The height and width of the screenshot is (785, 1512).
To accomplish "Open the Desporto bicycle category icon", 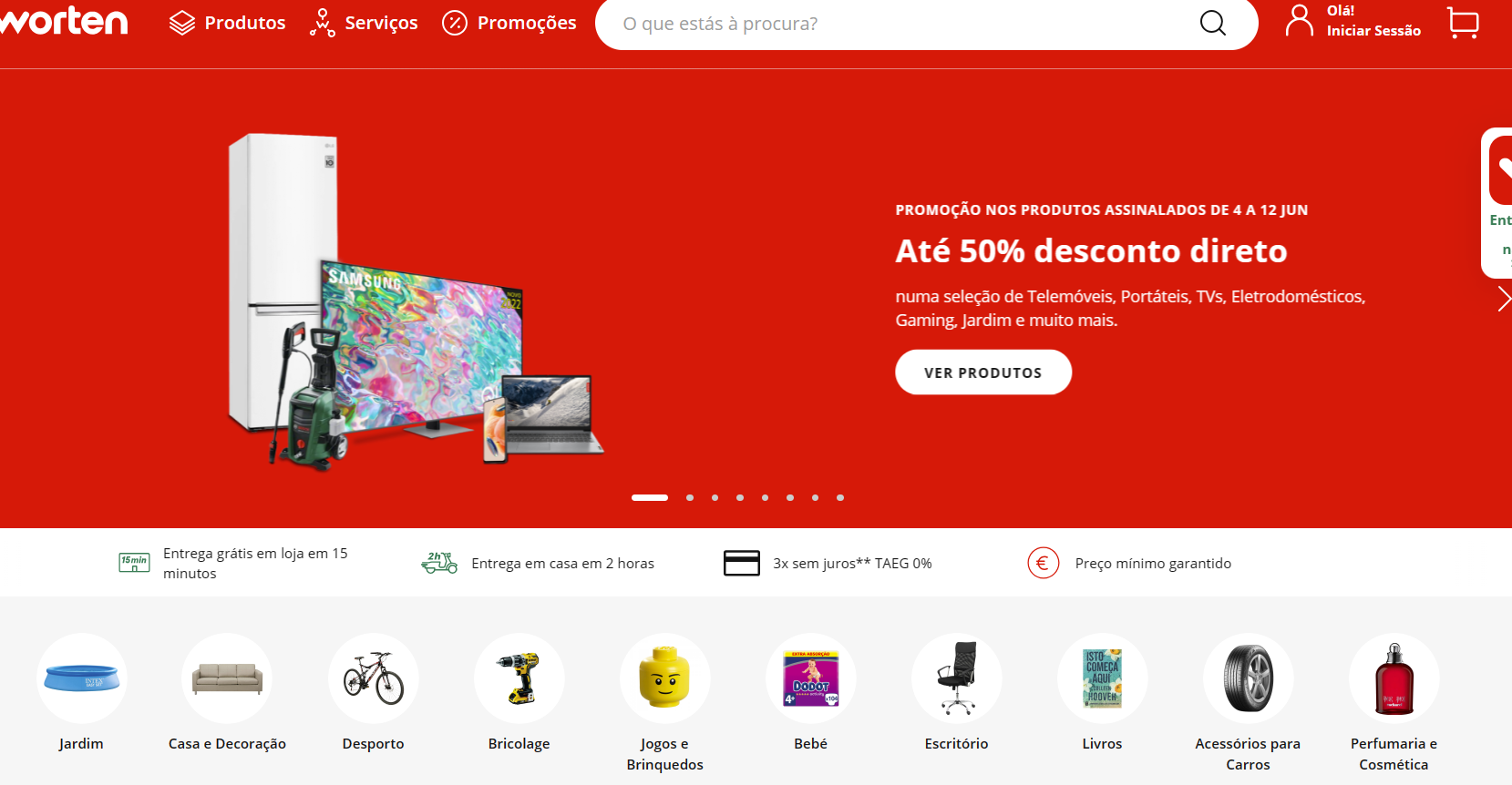I will click(x=373, y=678).
